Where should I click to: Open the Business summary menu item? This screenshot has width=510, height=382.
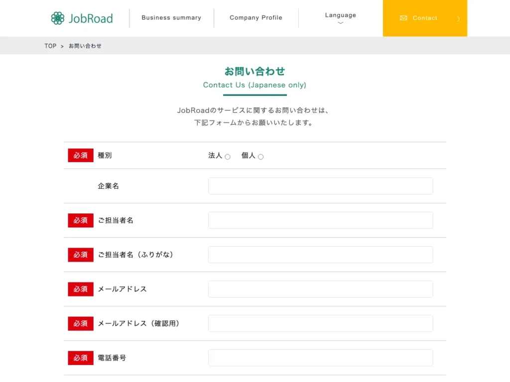pos(171,18)
